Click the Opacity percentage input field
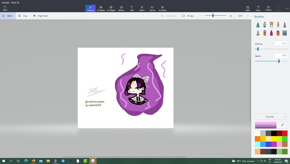Image resolution: width=290 pixels, height=164 pixels. [281, 56]
